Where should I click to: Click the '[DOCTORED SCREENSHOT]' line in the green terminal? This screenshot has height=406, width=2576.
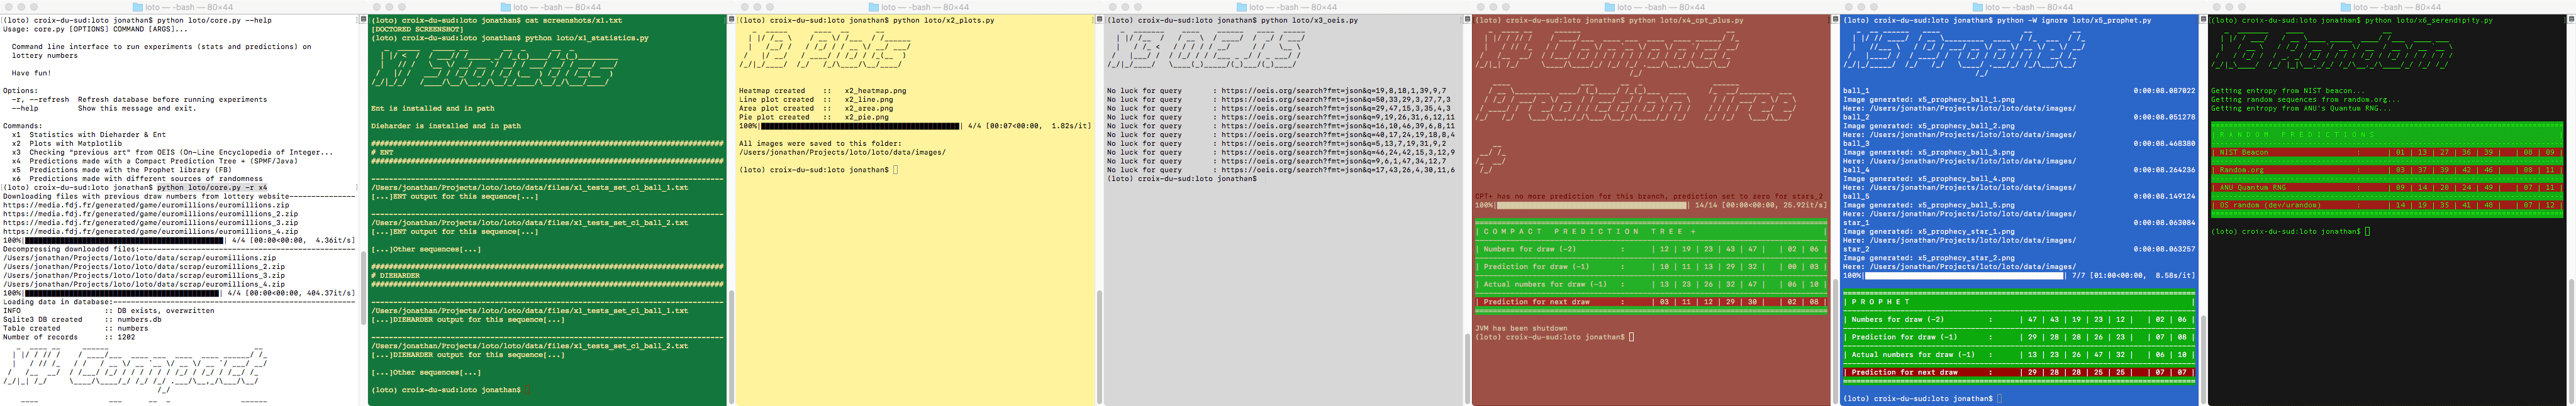pyautogui.click(x=417, y=29)
